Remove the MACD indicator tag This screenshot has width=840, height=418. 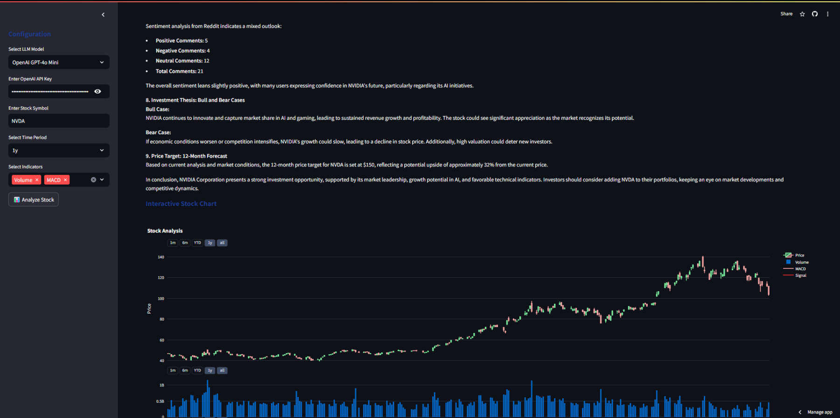65,180
